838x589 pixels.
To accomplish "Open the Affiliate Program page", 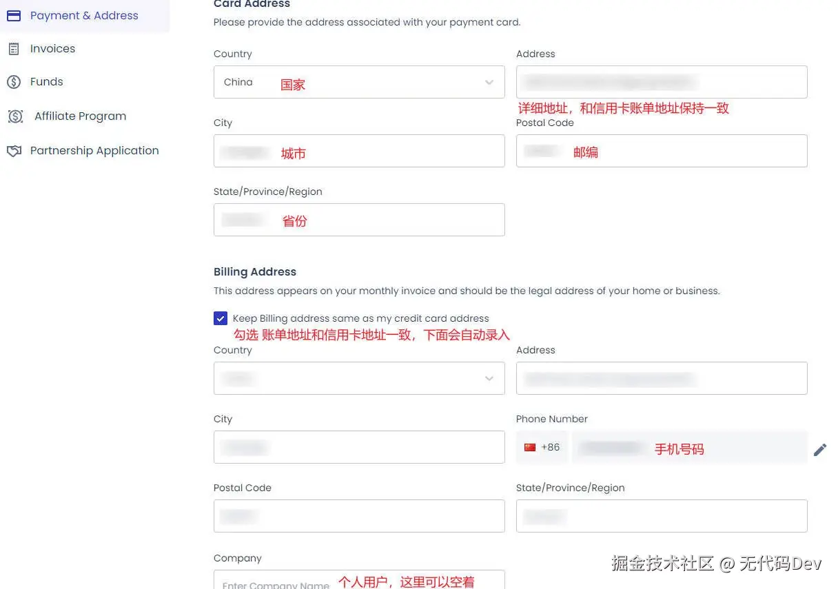I will [x=80, y=116].
